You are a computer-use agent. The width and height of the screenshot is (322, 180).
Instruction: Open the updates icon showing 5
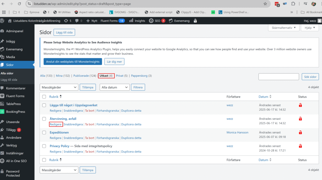click(66, 21)
